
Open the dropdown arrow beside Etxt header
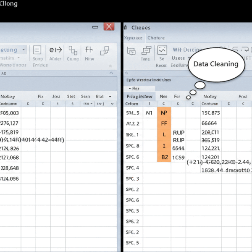pyautogui.click(x=110, y=97)
